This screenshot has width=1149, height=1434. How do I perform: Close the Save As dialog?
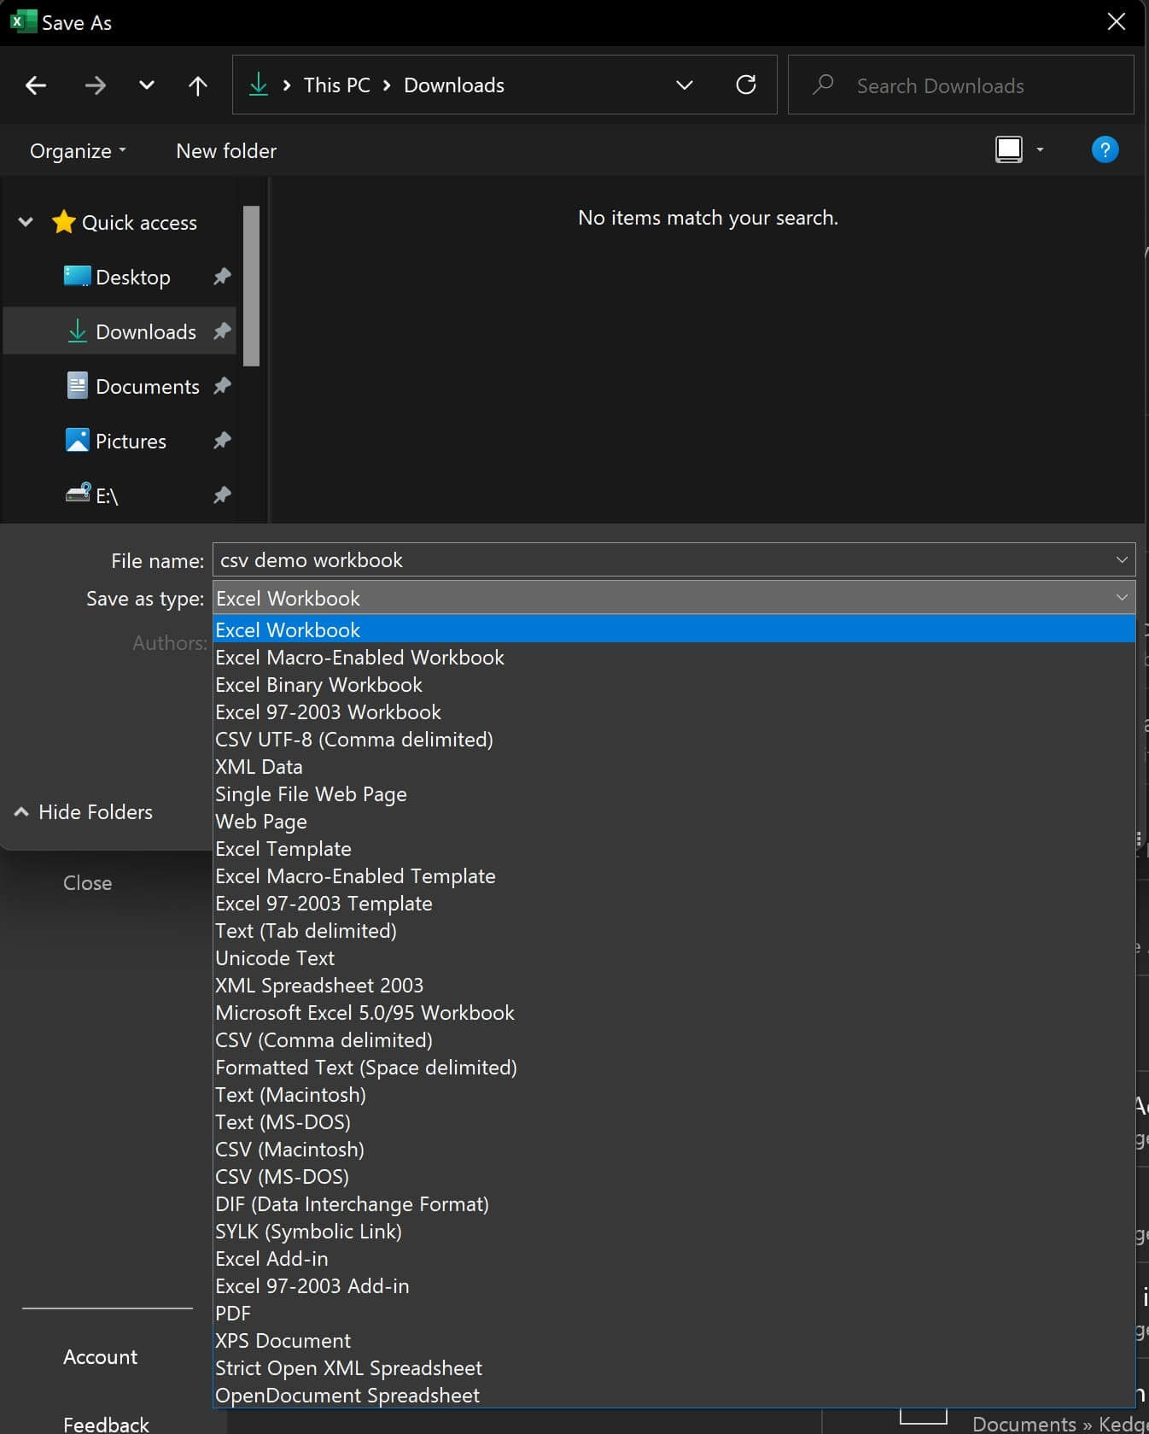pos(1117,22)
